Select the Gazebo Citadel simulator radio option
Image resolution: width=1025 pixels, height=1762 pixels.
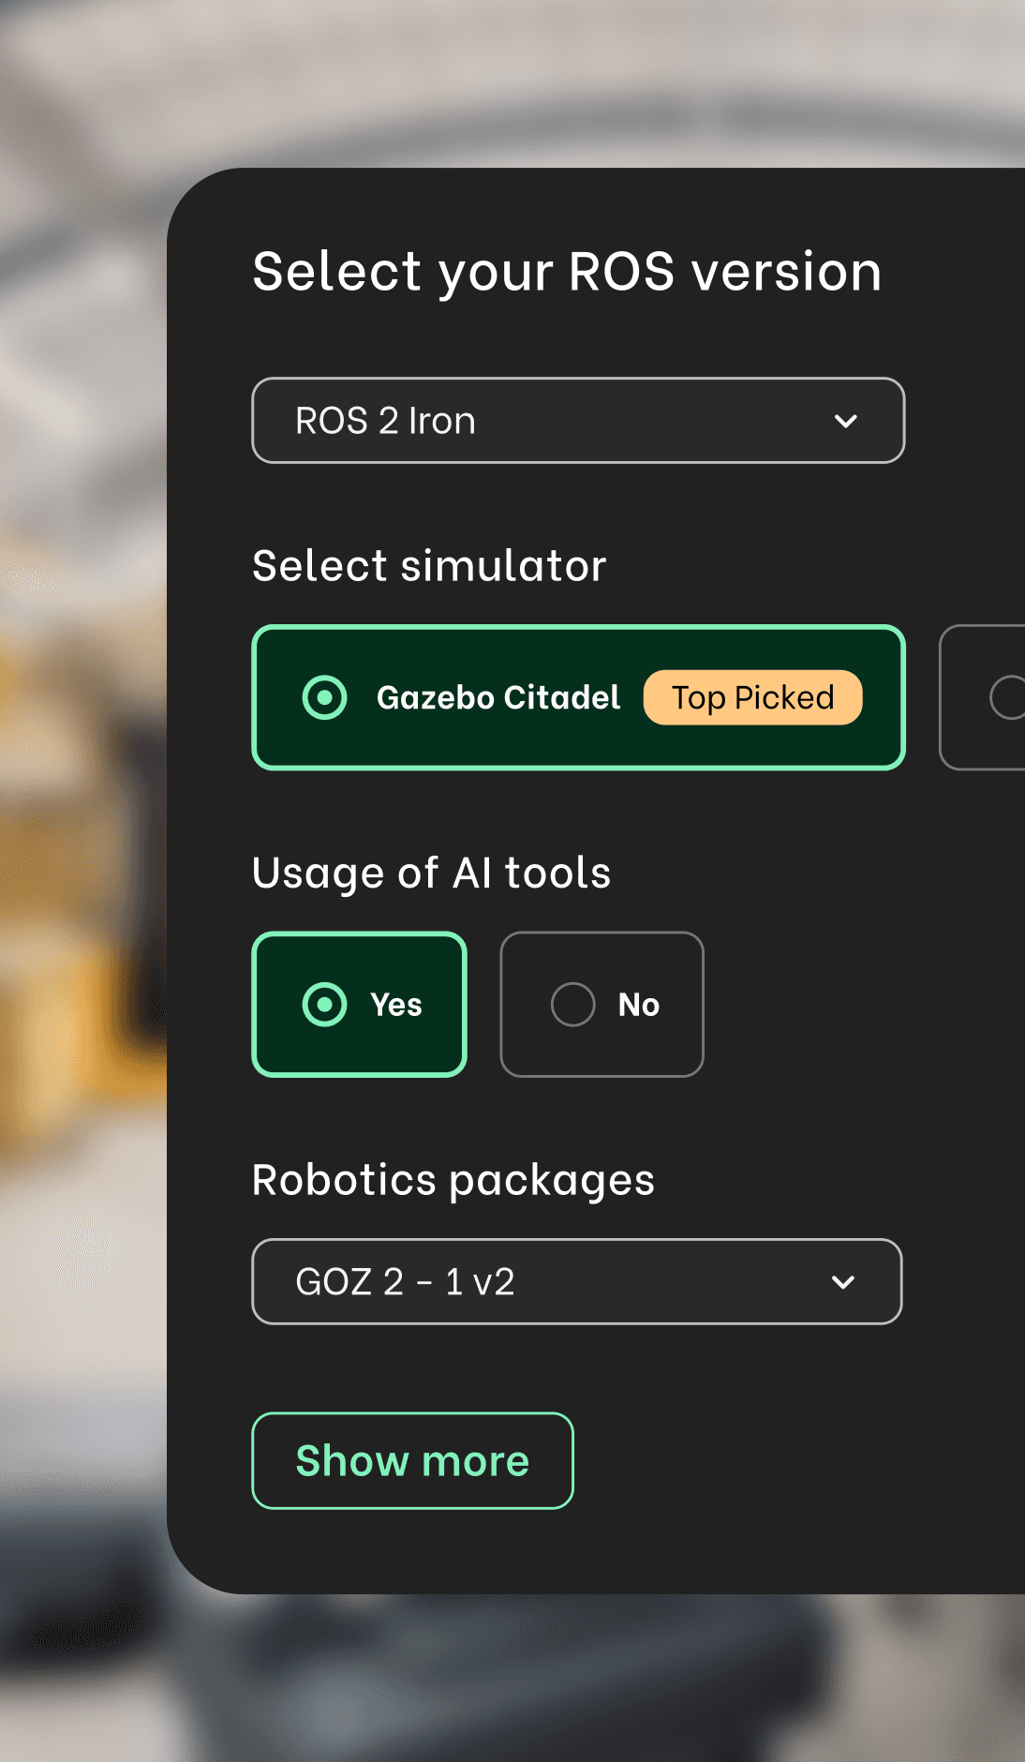pos(578,697)
